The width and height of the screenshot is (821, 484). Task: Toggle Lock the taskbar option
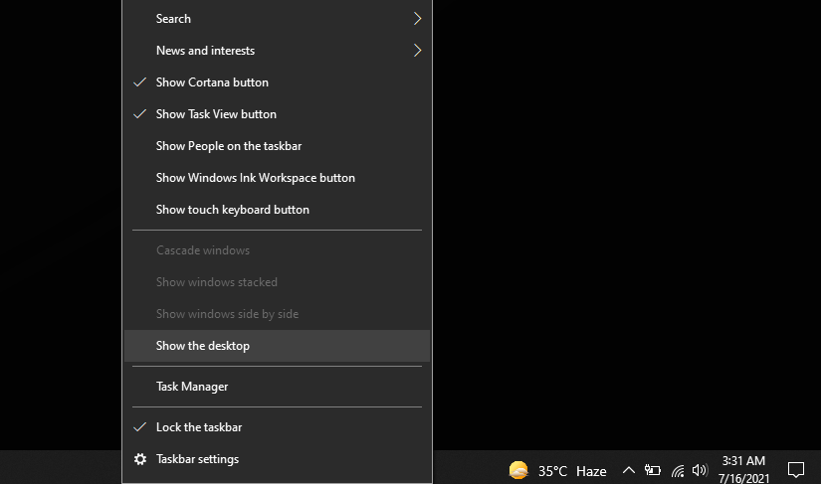277,427
